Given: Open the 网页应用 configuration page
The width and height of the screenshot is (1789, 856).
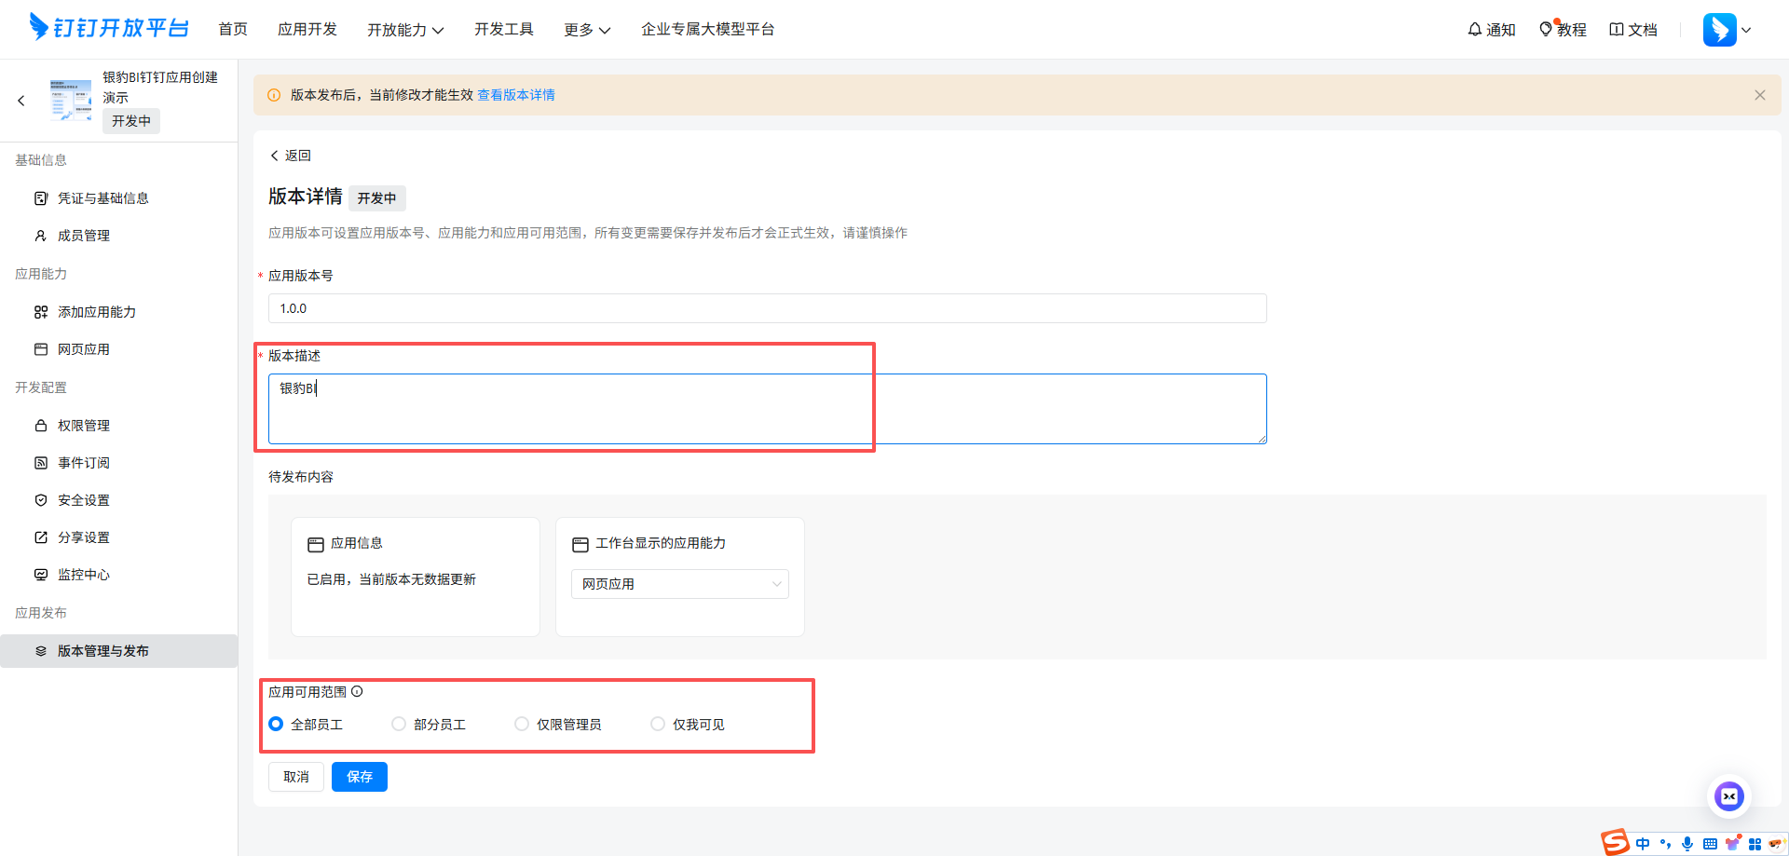Looking at the screenshot, I should coord(83,348).
